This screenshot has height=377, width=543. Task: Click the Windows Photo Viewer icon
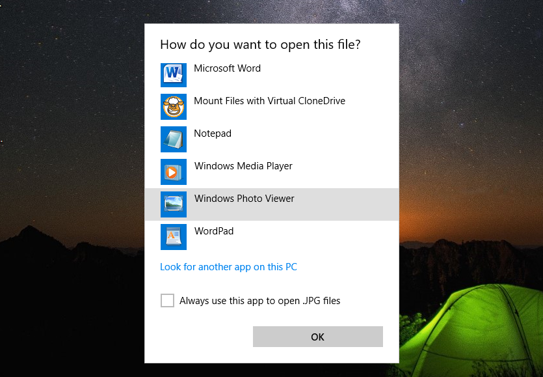(x=173, y=204)
